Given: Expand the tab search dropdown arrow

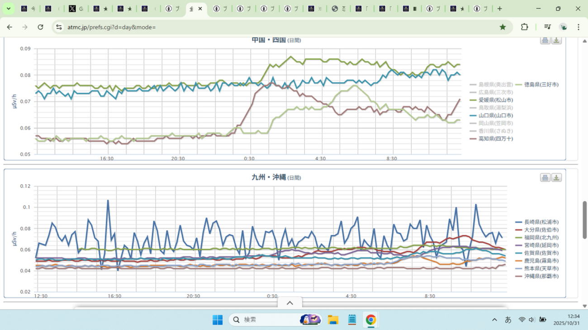Looking at the screenshot, I should point(8,9).
